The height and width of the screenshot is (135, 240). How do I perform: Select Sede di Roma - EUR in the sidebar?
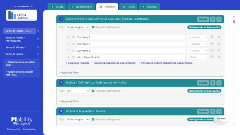(20, 31)
